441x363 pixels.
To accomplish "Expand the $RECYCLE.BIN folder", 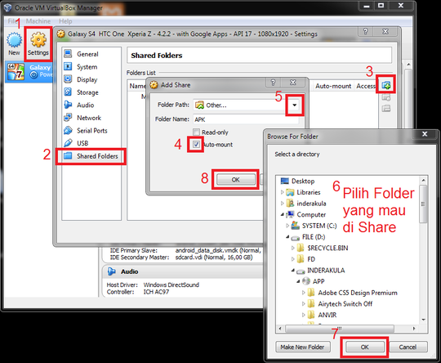I will pyautogui.click(x=293, y=248).
